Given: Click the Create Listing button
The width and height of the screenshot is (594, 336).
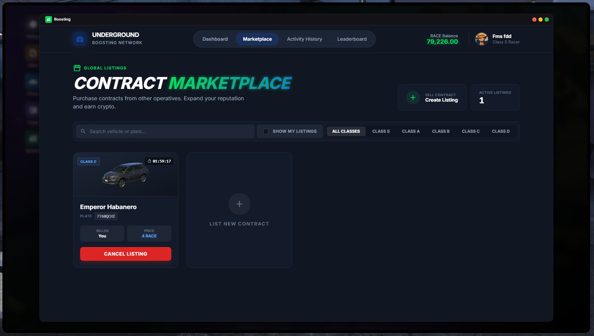Looking at the screenshot, I should tap(432, 97).
